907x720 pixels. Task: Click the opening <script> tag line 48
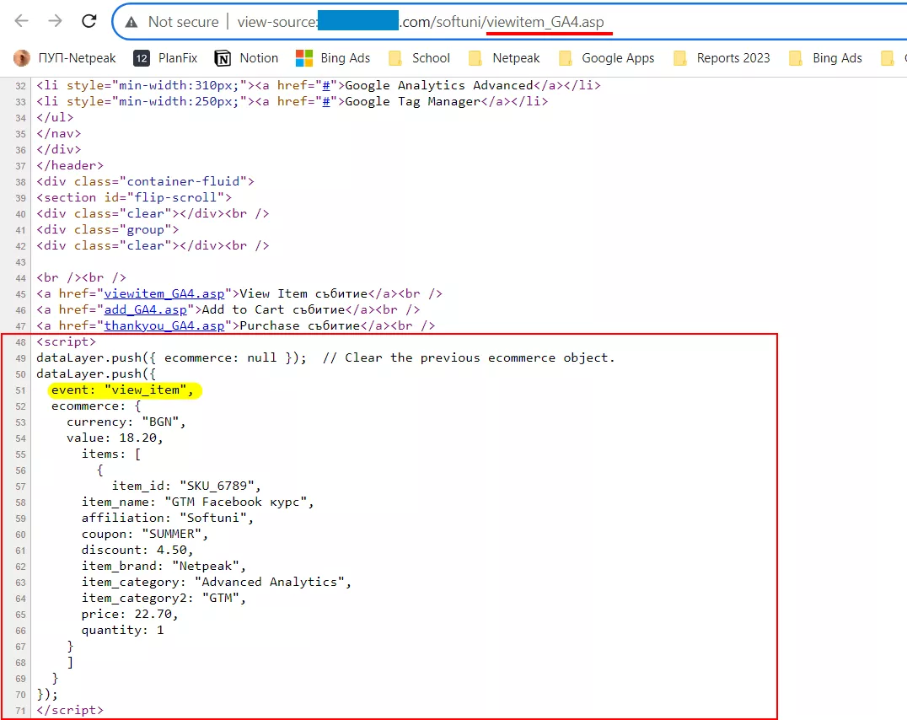point(66,342)
